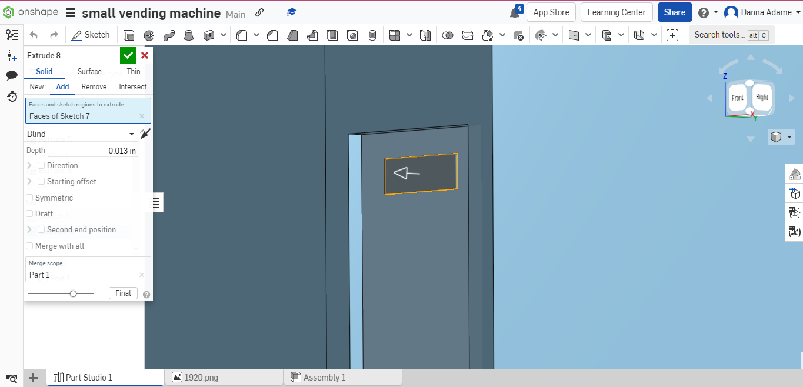Screen dimensions: 803x387
Task: Enable the Symmetric option
Action: pyautogui.click(x=29, y=198)
